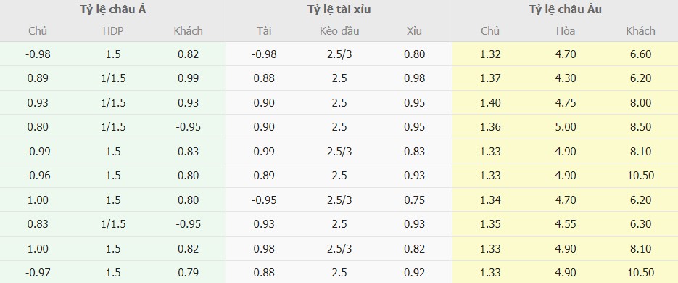This screenshot has height=283, width=678.
Task: Click the Kèo đầu column header
Action: coord(339,31)
